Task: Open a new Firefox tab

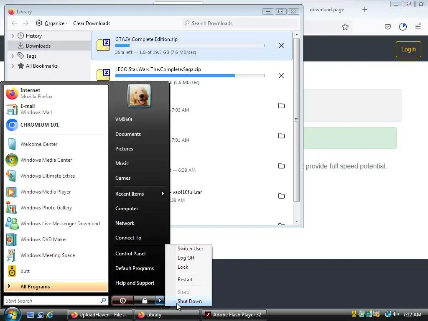Action: pos(364,10)
